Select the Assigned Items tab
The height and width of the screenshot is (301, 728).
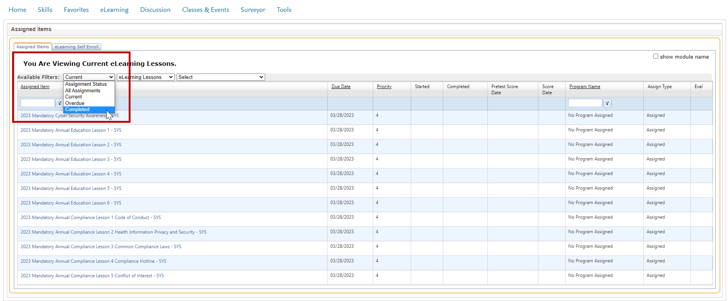coord(32,47)
